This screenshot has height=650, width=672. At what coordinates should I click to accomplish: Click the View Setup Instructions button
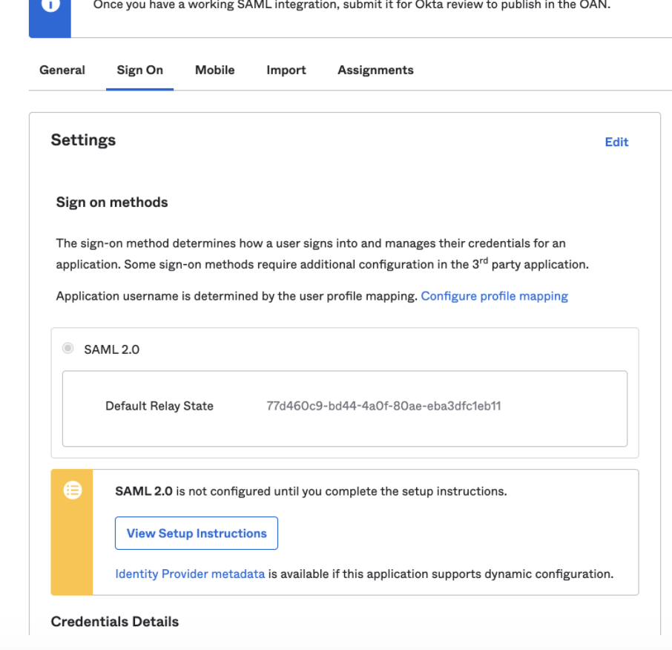(x=197, y=533)
